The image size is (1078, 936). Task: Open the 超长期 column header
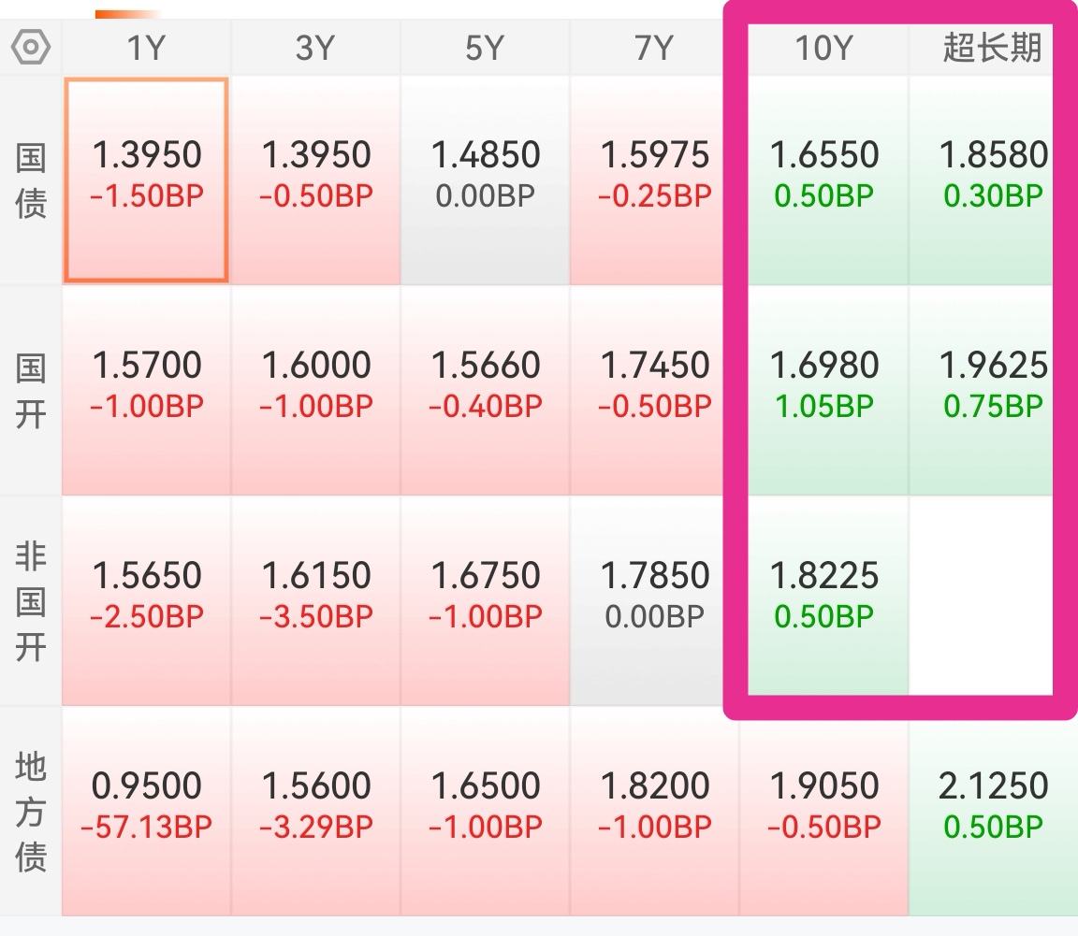(992, 48)
